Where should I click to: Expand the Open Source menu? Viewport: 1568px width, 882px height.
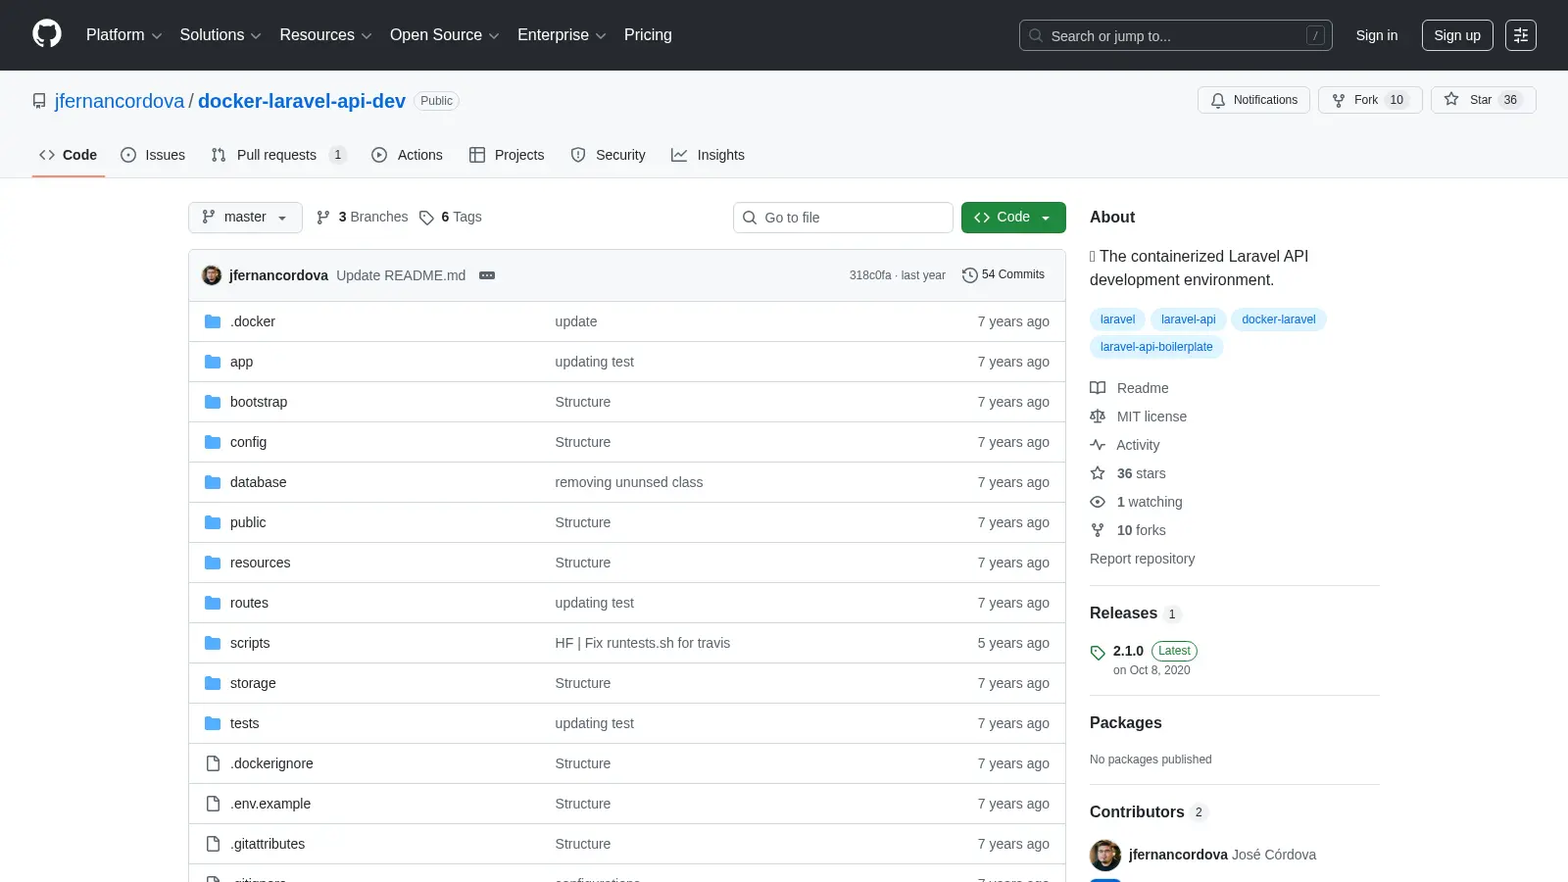click(x=445, y=35)
